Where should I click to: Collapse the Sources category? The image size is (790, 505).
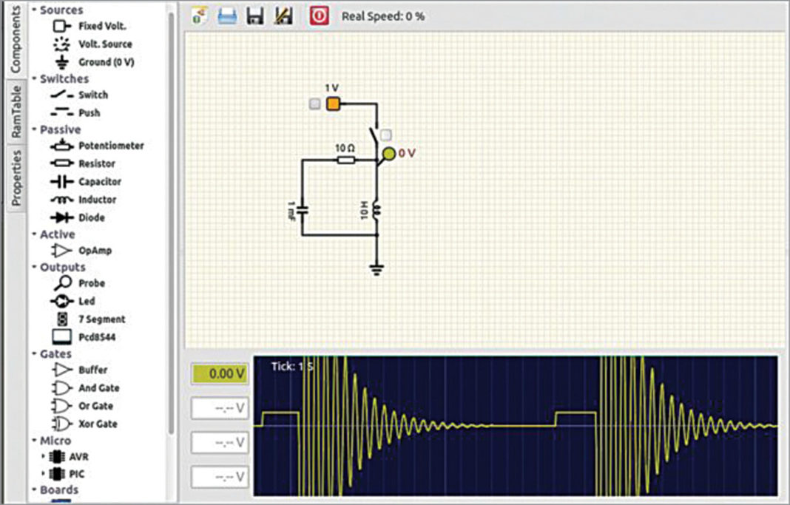[35, 10]
